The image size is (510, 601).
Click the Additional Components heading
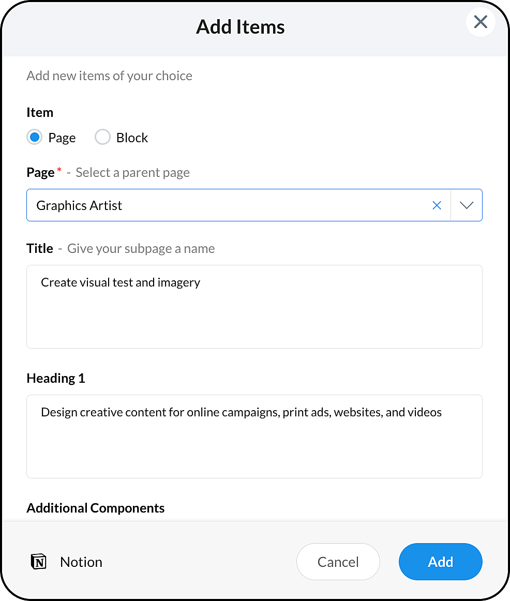point(96,508)
